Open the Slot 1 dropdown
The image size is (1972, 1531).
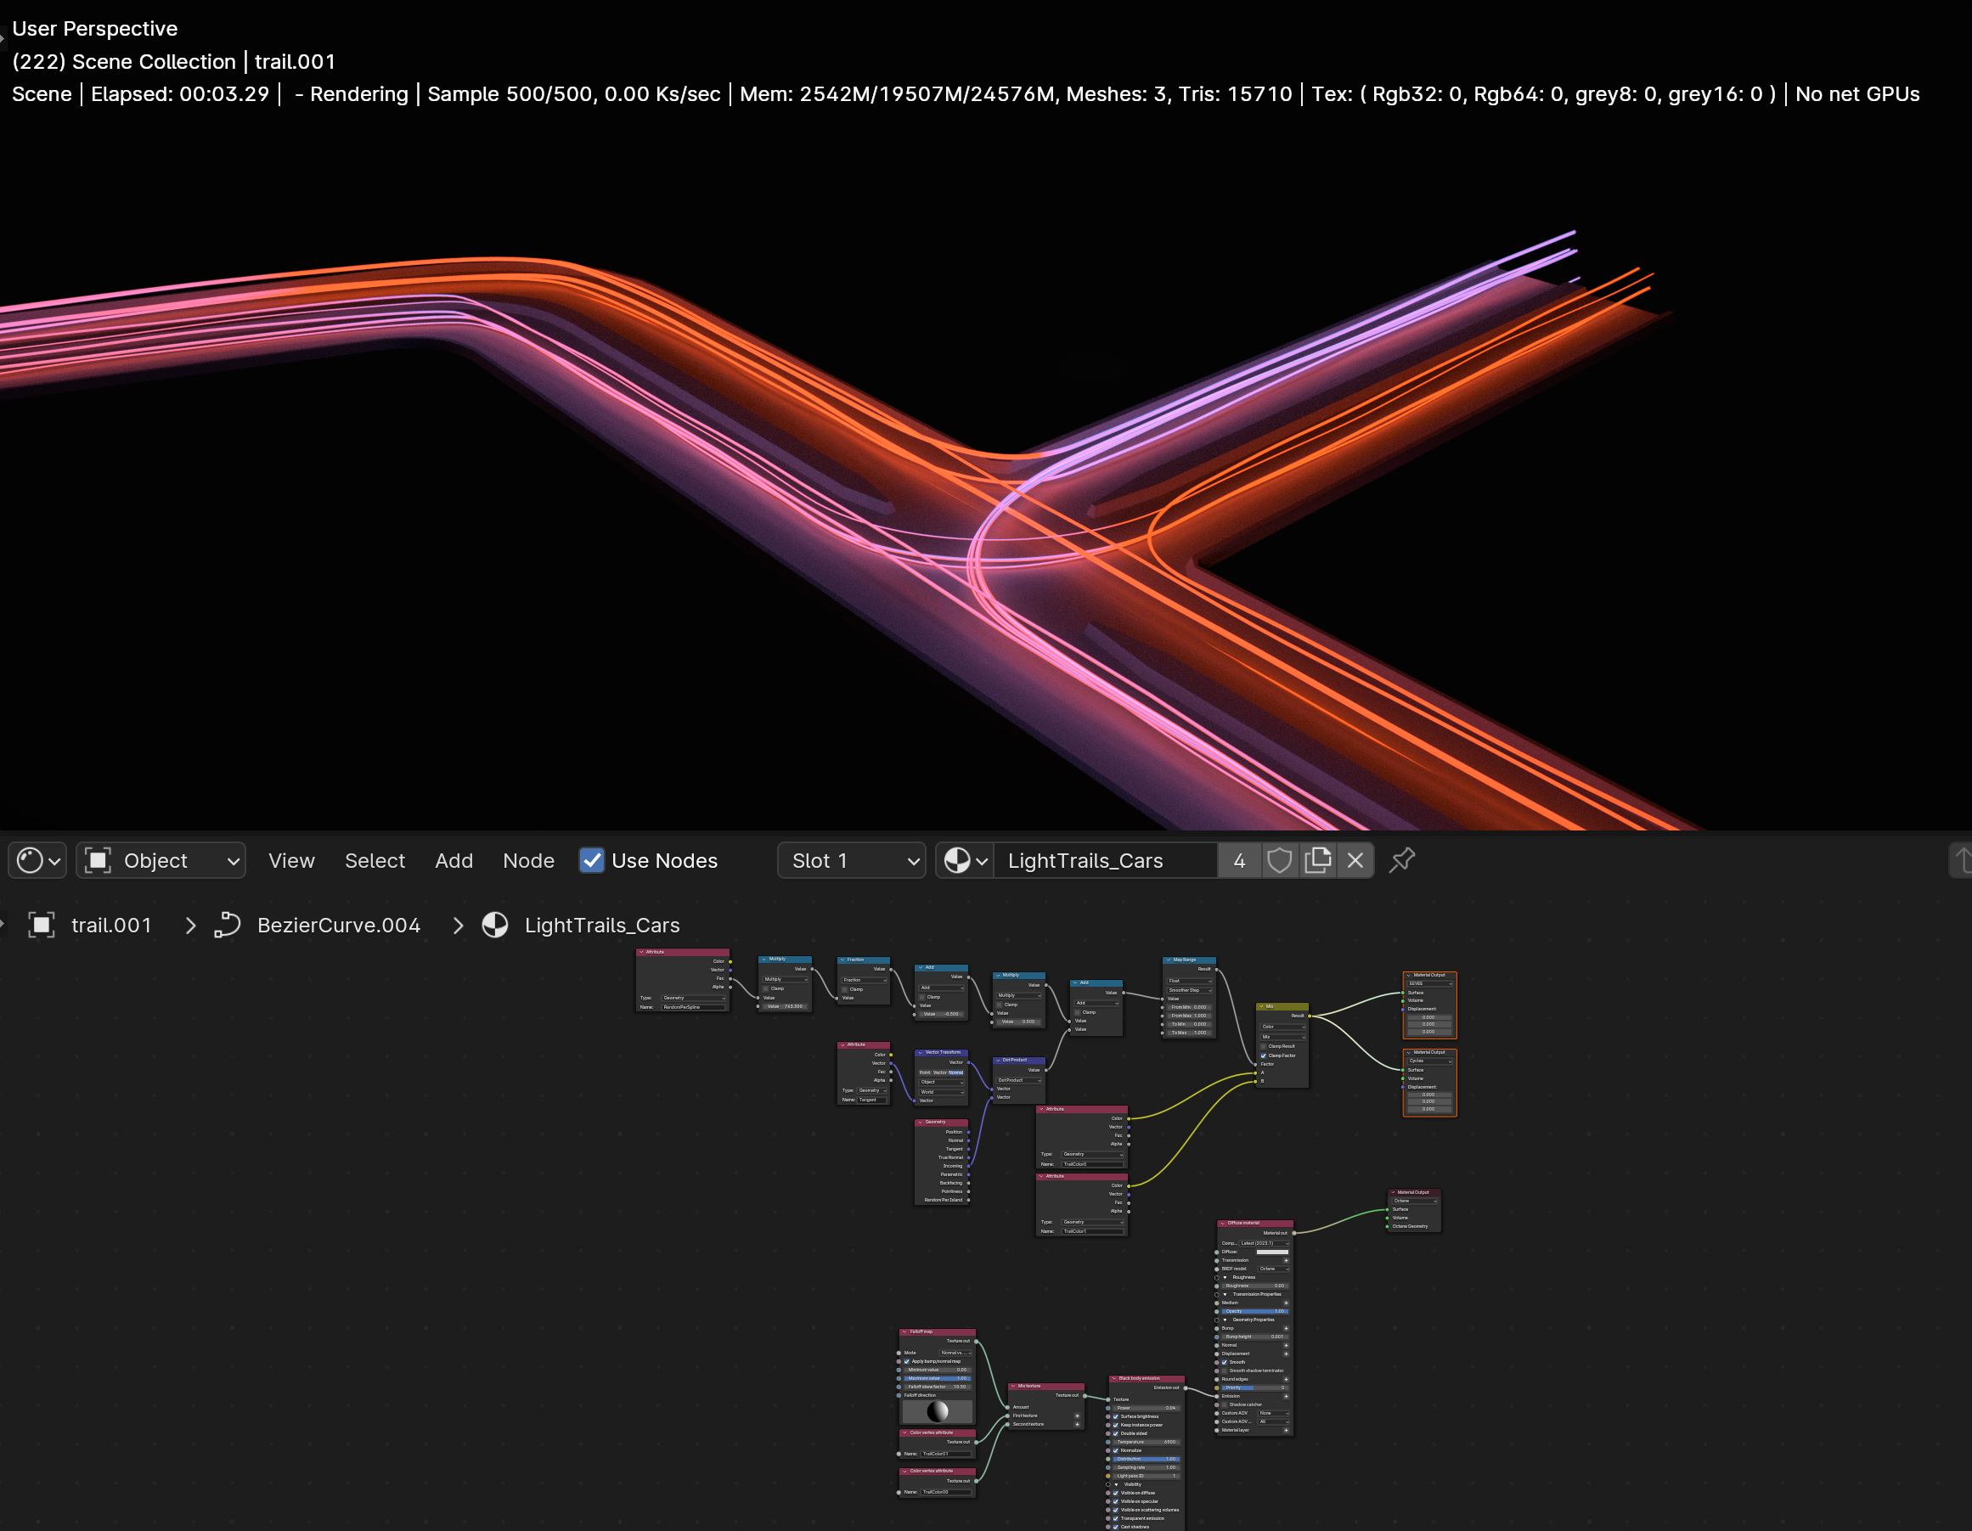852,860
